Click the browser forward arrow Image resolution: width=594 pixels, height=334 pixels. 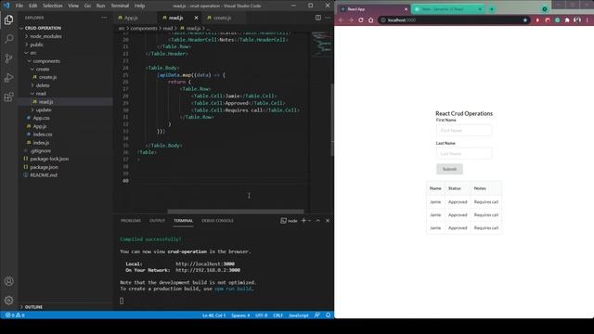(x=351, y=20)
